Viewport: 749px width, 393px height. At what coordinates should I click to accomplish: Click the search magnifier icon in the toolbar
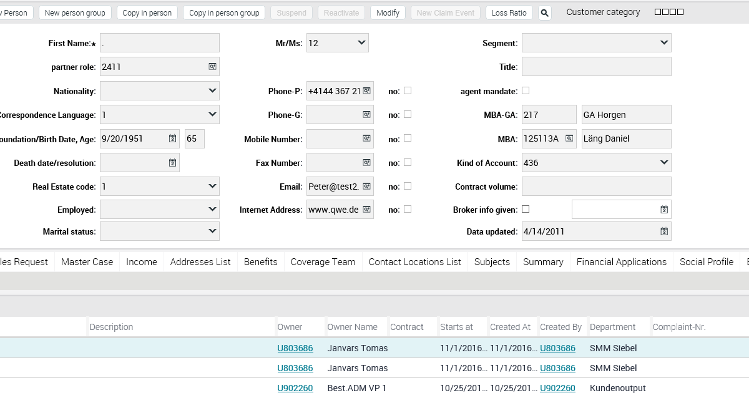(544, 12)
